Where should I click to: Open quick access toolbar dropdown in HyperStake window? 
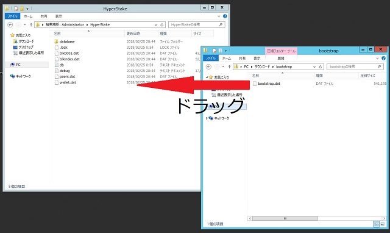[27, 9]
